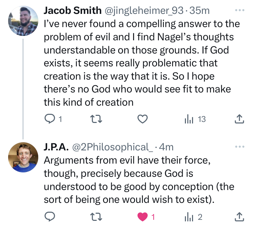The image size is (254, 231).
Task: Open the 35m timestamp on Jacob's tweet
Action: [x=200, y=10]
